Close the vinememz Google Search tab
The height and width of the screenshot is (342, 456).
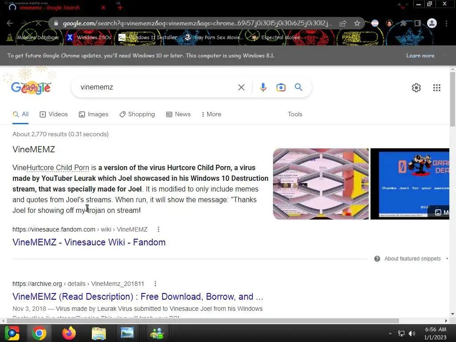(x=103, y=8)
